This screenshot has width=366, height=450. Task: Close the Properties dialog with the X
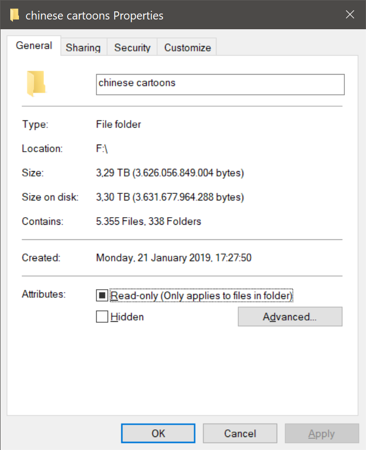pyautogui.click(x=350, y=14)
